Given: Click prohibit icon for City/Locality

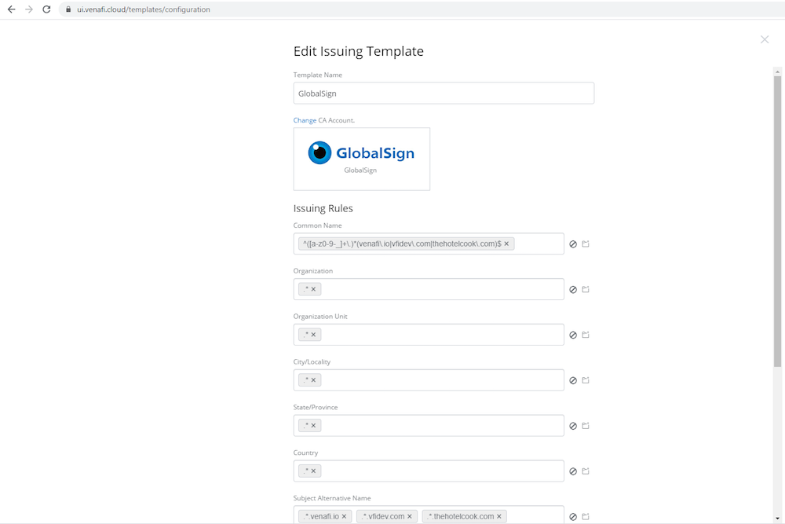Looking at the screenshot, I should pos(573,381).
